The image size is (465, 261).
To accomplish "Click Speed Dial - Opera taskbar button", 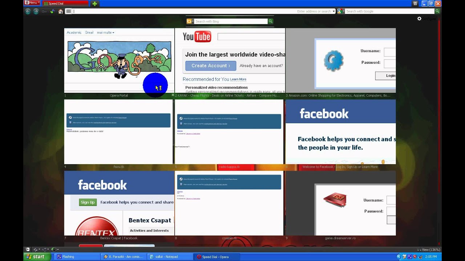I will [x=218, y=257].
